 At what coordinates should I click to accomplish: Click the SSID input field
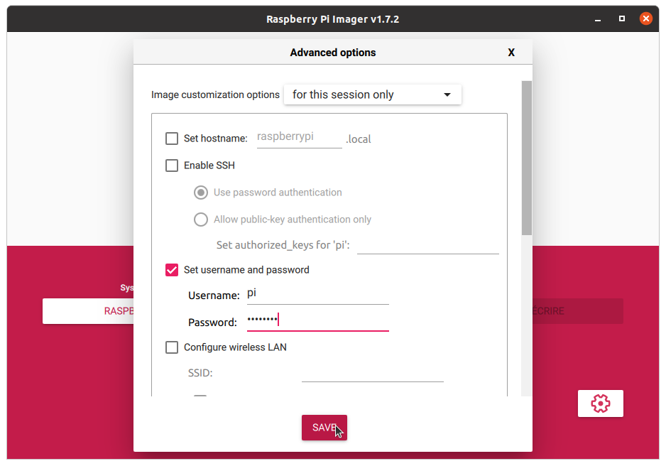pos(373,372)
